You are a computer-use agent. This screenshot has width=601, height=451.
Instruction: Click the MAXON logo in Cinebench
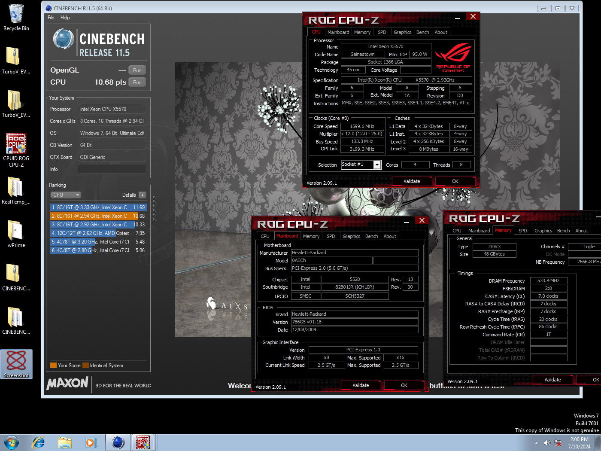point(67,383)
